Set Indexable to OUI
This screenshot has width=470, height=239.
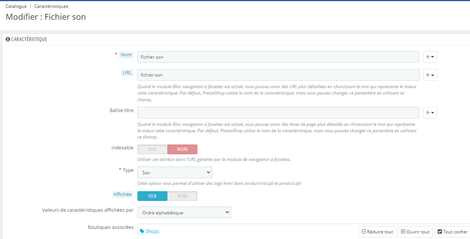tap(152, 149)
